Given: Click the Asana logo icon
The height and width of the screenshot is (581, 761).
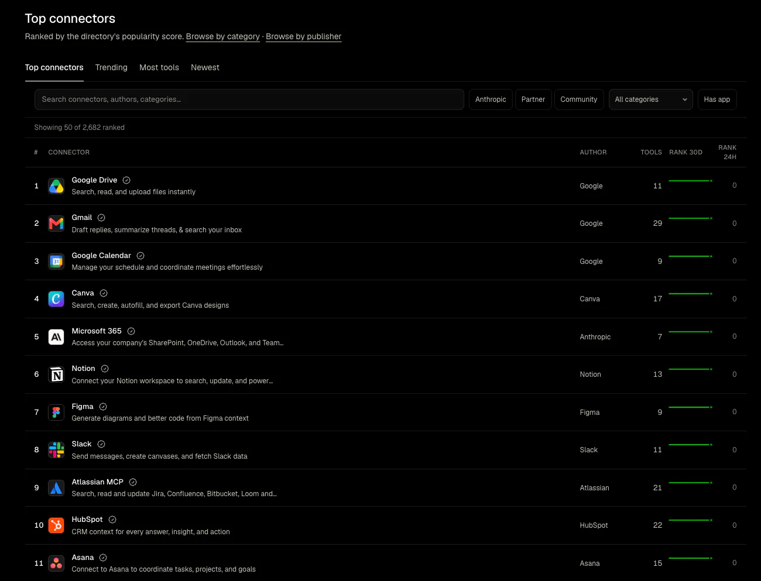Looking at the screenshot, I should tap(56, 563).
